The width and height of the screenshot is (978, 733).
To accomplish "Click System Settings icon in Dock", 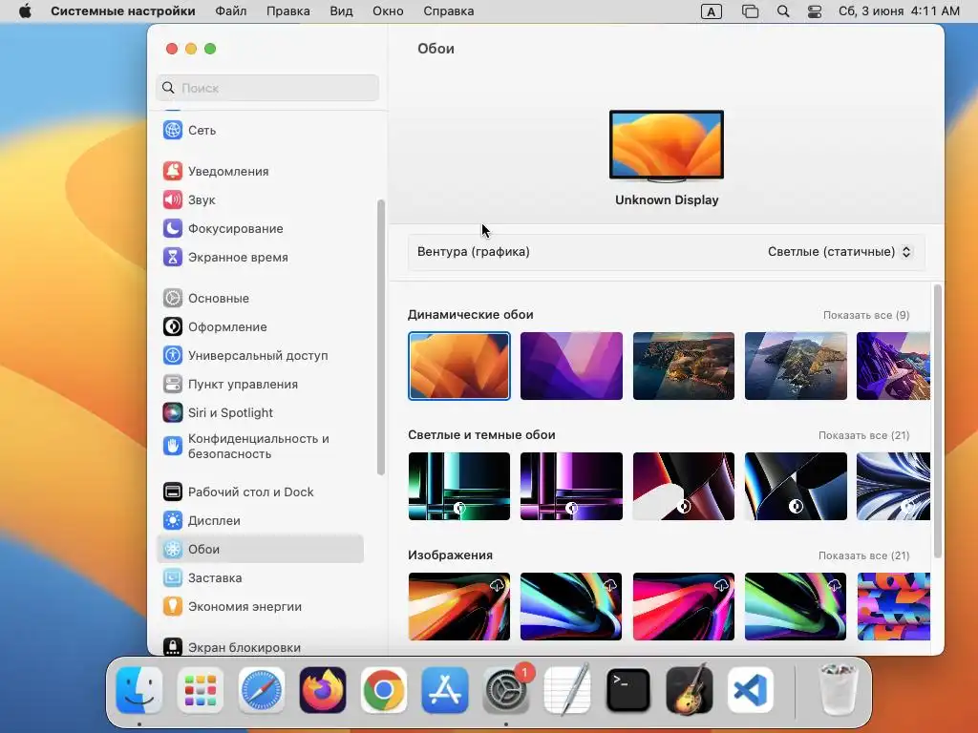I will [506, 690].
